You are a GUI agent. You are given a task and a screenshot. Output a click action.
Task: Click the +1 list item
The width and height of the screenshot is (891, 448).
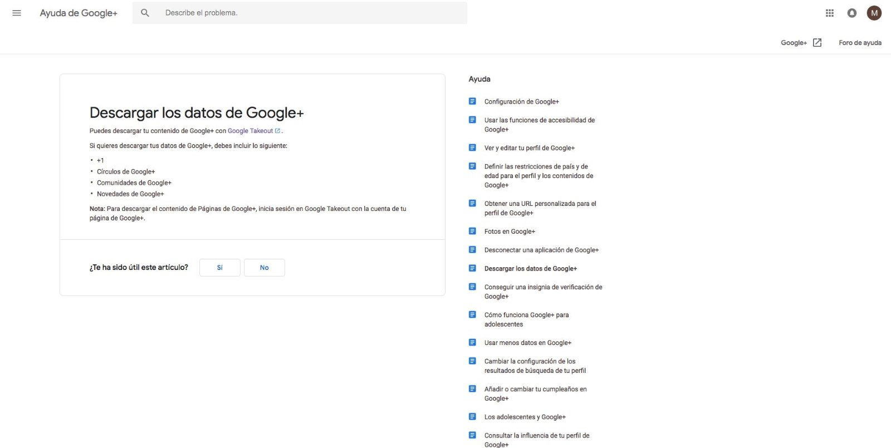point(100,160)
